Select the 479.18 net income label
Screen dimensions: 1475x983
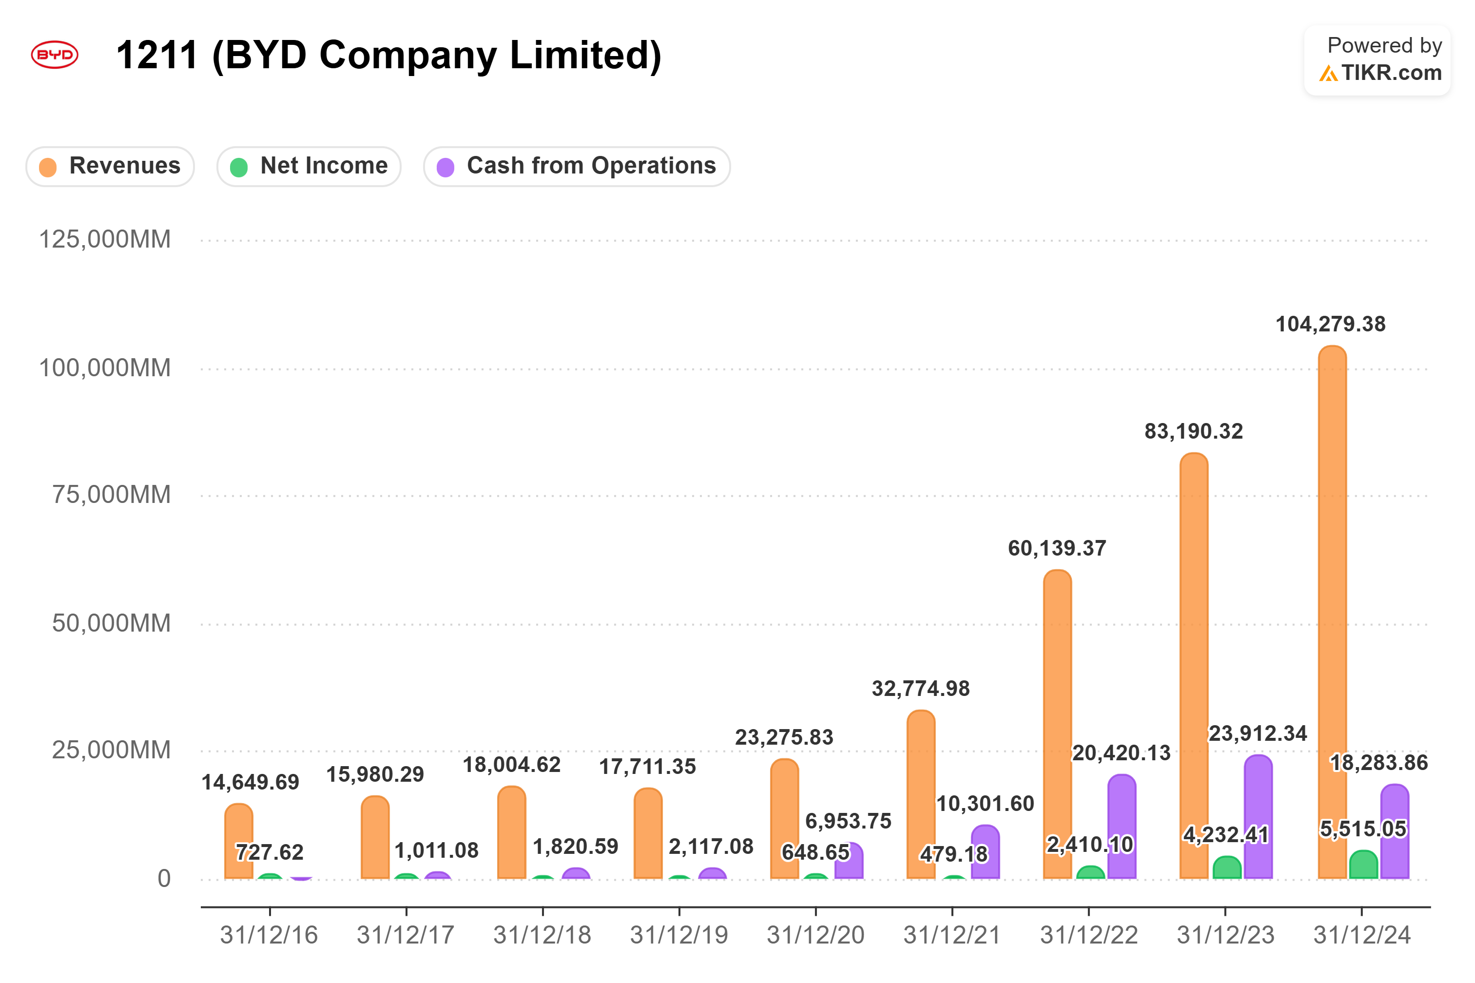coord(953,854)
